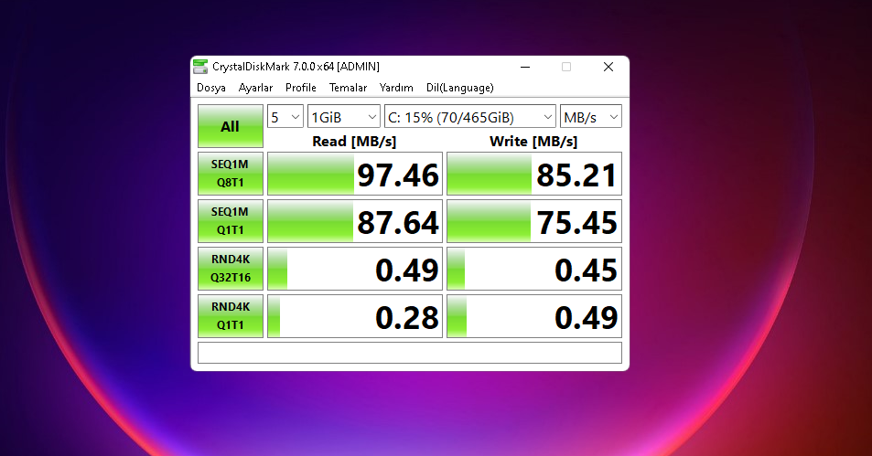Minimize the CrystalDiskMark window
This screenshot has height=456, width=872.
click(525, 67)
